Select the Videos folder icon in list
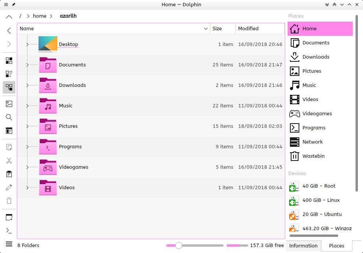The height and width of the screenshot is (253, 363). [x=48, y=188]
